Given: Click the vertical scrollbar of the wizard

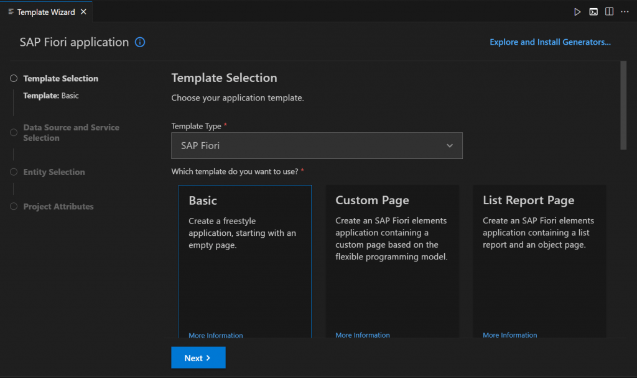Looking at the screenshot, I should [623, 106].
